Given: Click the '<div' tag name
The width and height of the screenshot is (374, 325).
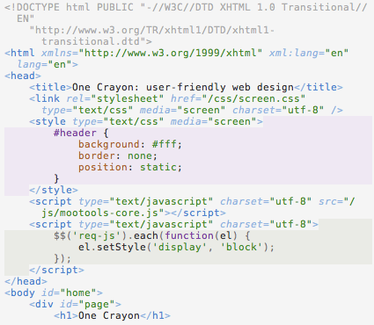Looking at the screenshot, I should point(41,304).
